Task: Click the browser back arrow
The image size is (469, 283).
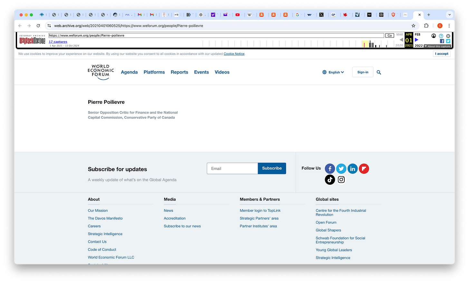Action: tap(20, 26)
